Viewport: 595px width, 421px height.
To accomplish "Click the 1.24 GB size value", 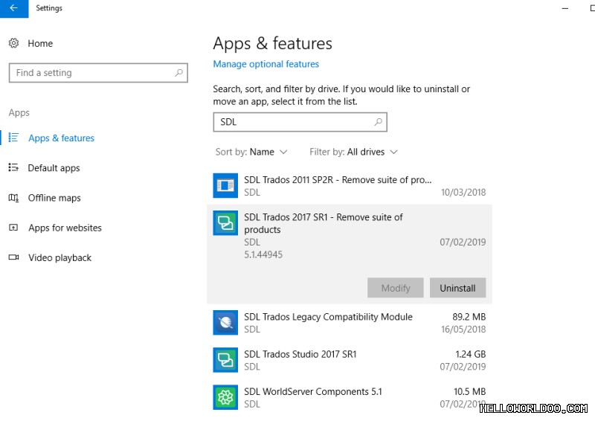I will pos(471,354).
